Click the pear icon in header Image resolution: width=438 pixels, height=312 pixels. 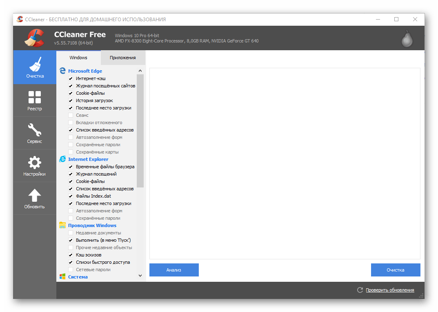click(407, 38)
